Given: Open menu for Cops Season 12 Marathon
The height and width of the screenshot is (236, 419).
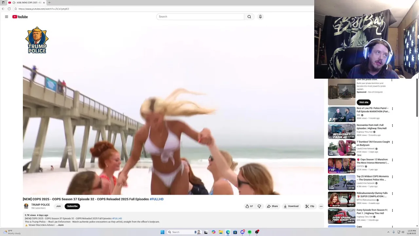Looking at the screenshot, I should (x=392, y=160).
